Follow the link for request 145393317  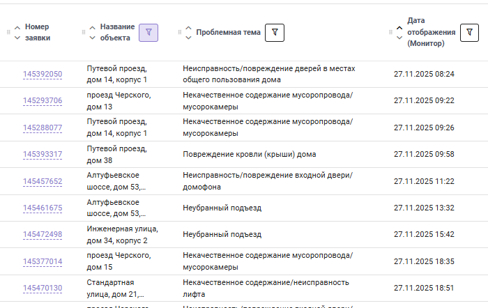43,155
